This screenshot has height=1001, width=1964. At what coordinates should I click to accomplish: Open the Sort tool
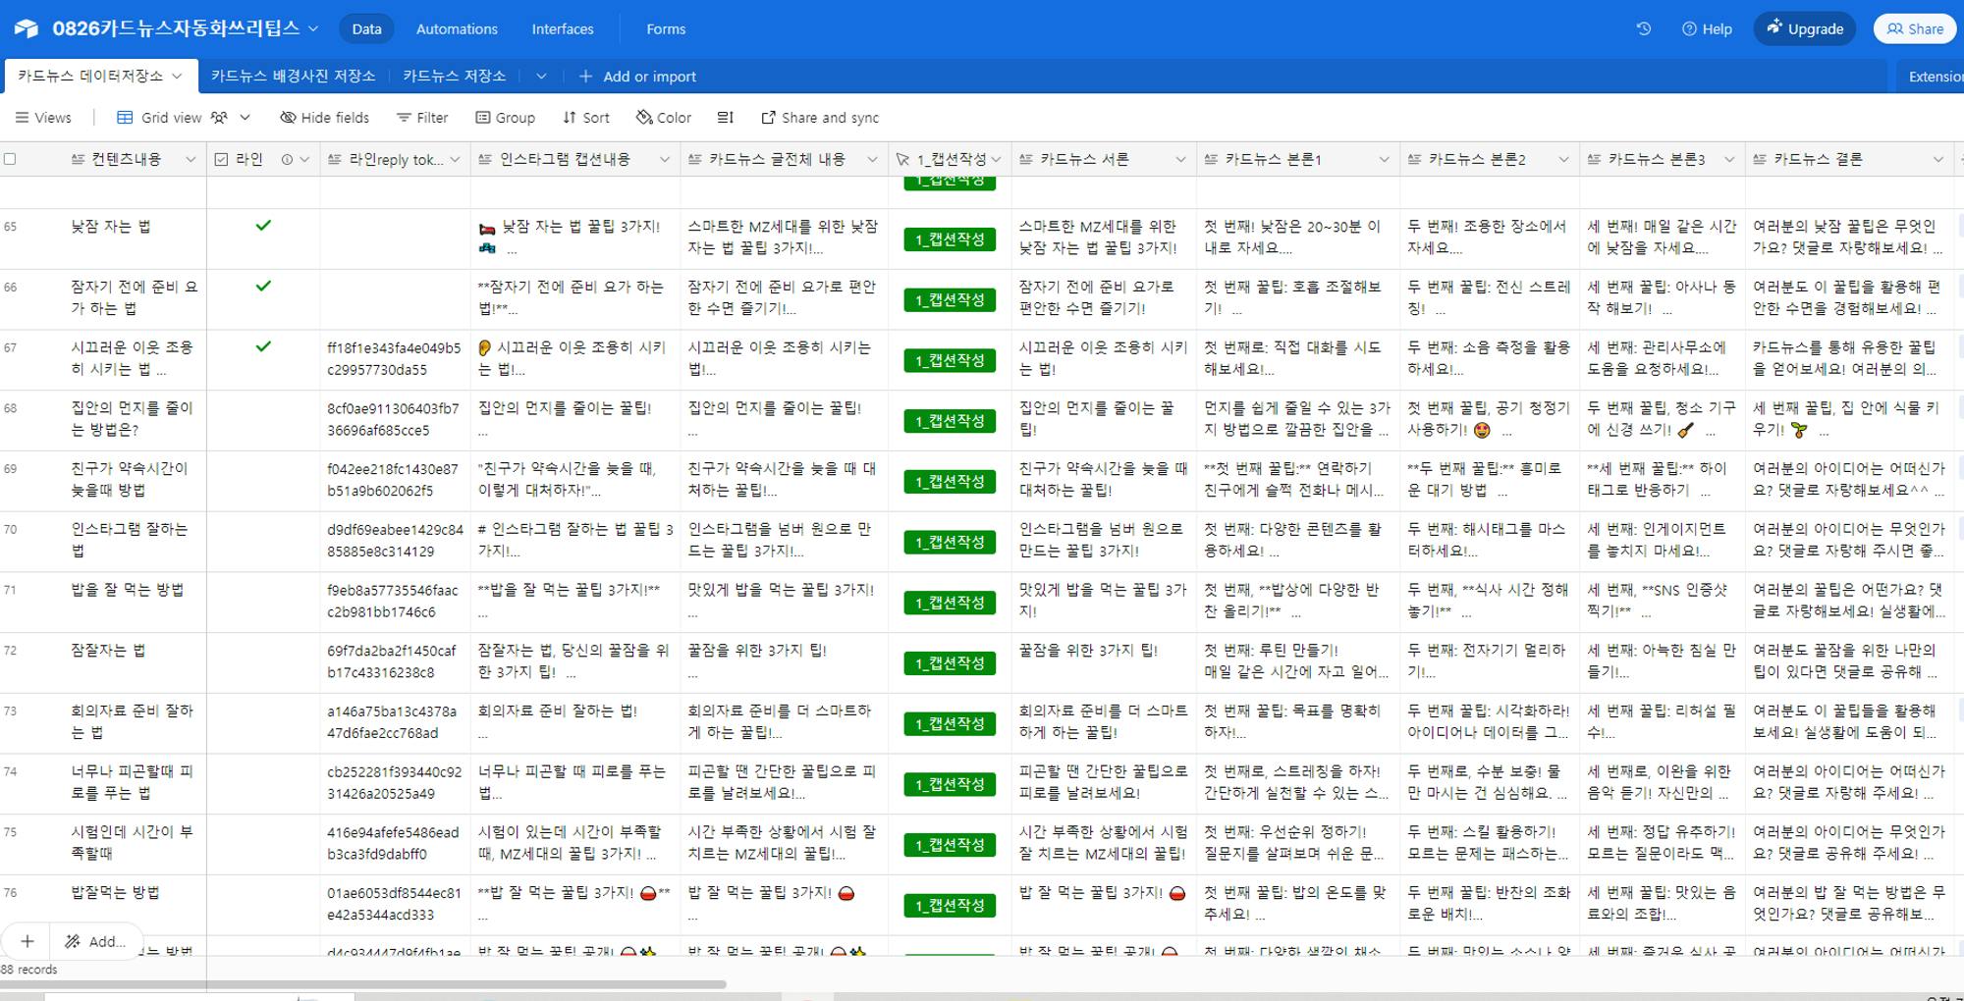586,118
